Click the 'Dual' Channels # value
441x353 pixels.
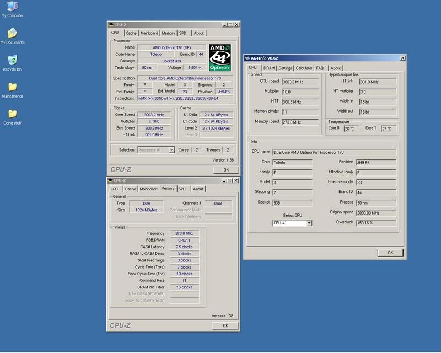pyautogui.click(x=218, y=203)
